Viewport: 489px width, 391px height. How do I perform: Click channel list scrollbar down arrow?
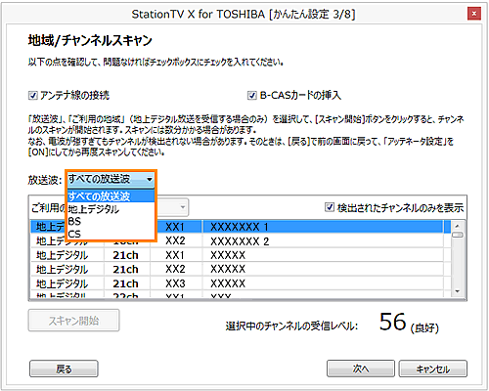click(x=458, y=291)
